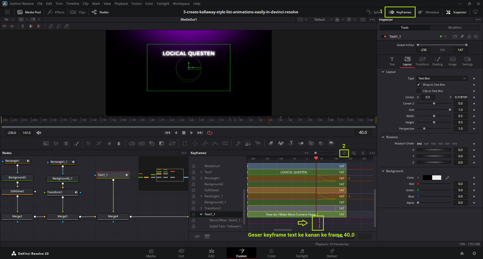The width and height of the screenshot is (483, 259).
Task: Open the Shading tab icon in Inspector
Action: tap(437, 61)
